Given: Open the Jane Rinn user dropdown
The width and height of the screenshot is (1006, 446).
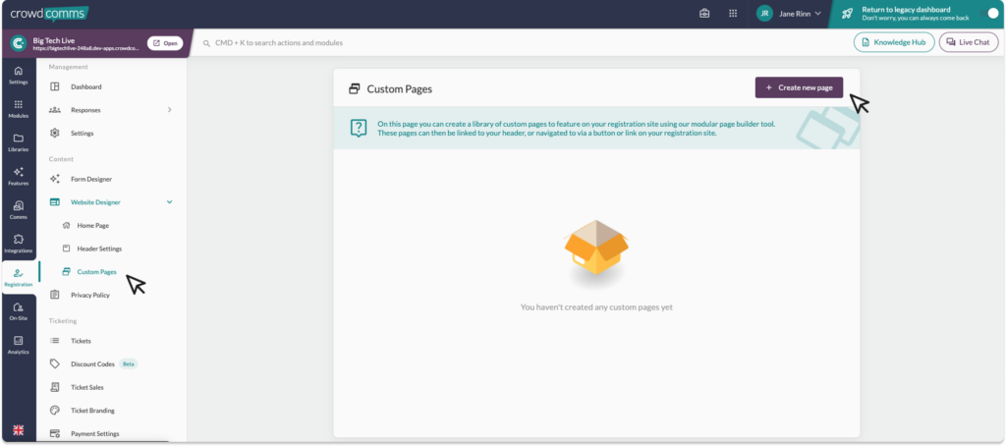Looking at the screenshot, I should point(791,14).
